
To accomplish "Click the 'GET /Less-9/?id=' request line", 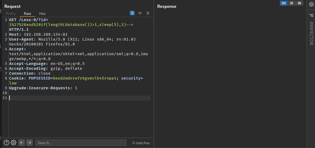I will point(29,20).
